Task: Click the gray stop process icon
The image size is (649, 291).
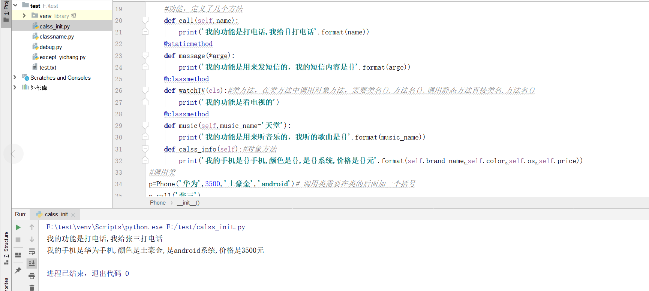Action: tap(18, 240)
